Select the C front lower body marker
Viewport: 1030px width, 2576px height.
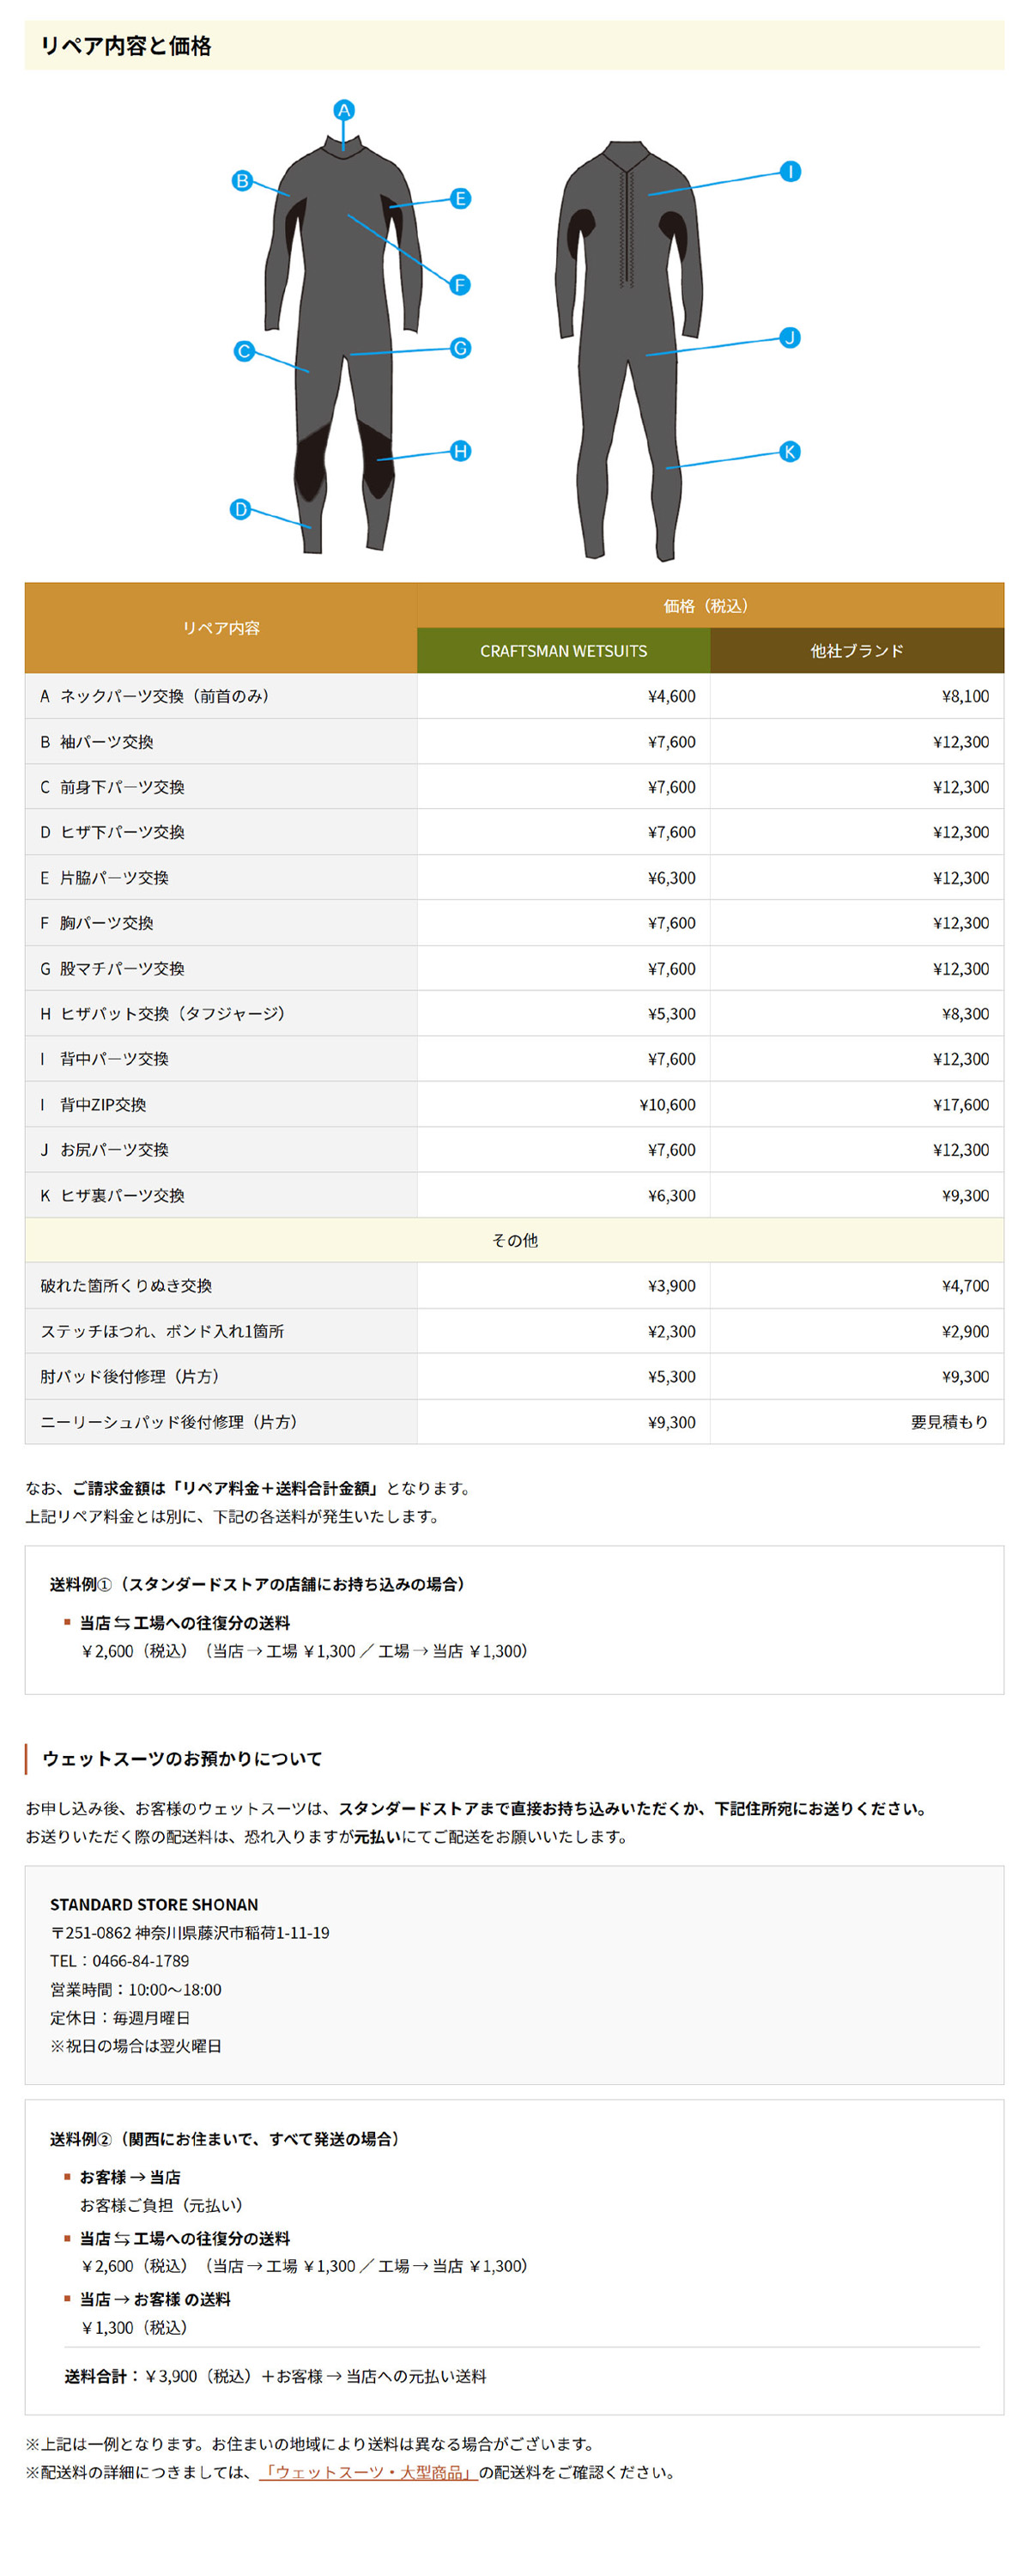click(x=243, y=351)
